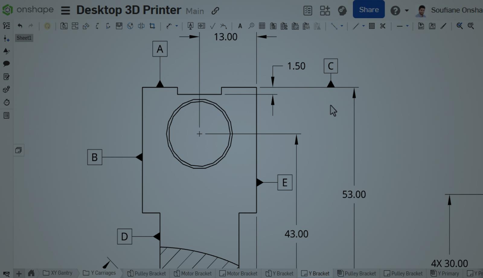The height and width of the screenshot is (278, 483).
Task: Expand the line style dropdown
Action: point(408,26)
